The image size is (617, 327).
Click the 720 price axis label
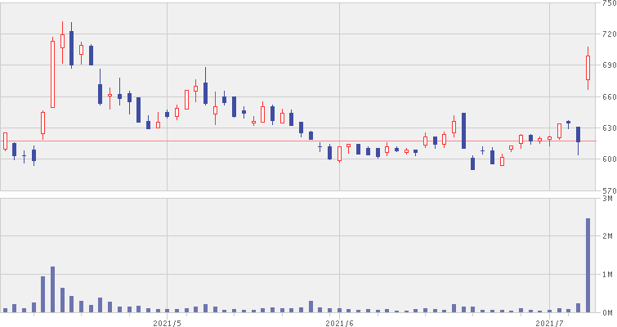pyautogui.click(x=606, y=34)
